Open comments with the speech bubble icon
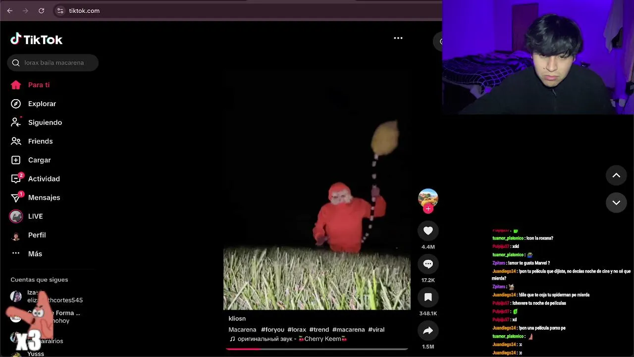This screenshot has width=634, height=357. [x=428, y=264]
